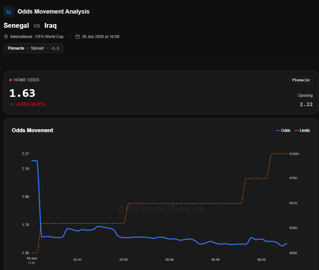The width and height of the screenshot is (319, 270).
Task: Click the vs separator between team names
Action: click(37, 26)
